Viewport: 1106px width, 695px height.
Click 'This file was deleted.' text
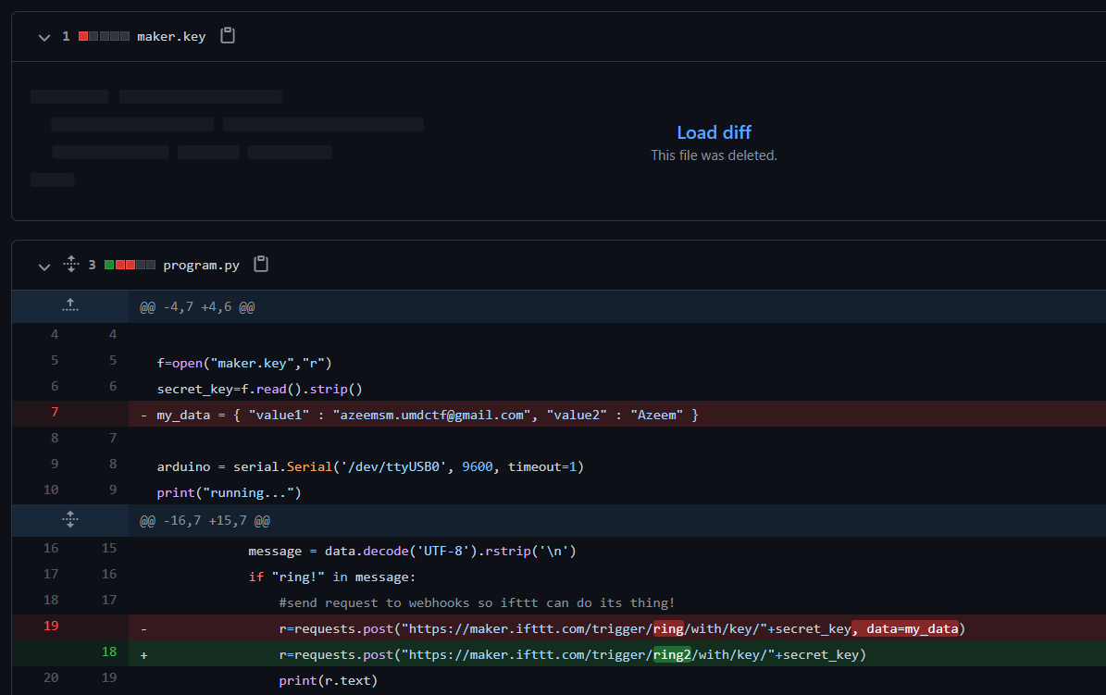pos(714,155)
